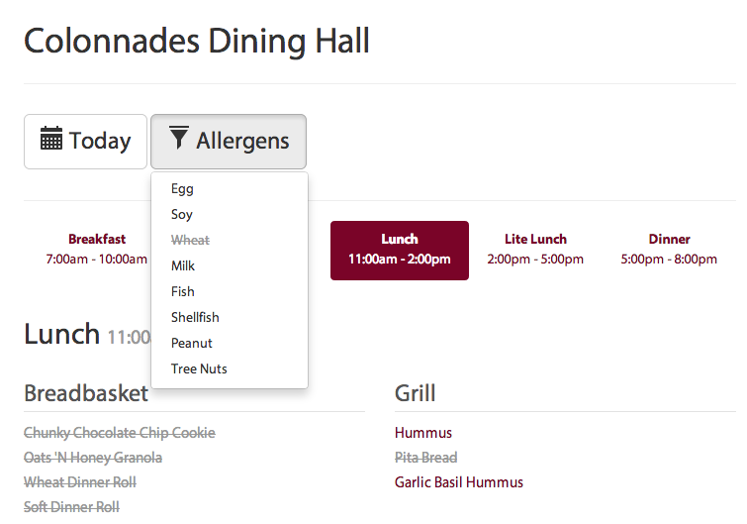Open the Hummus menu item link
Viewport: 747px width, 524px height.
click(x=423, y=433)
